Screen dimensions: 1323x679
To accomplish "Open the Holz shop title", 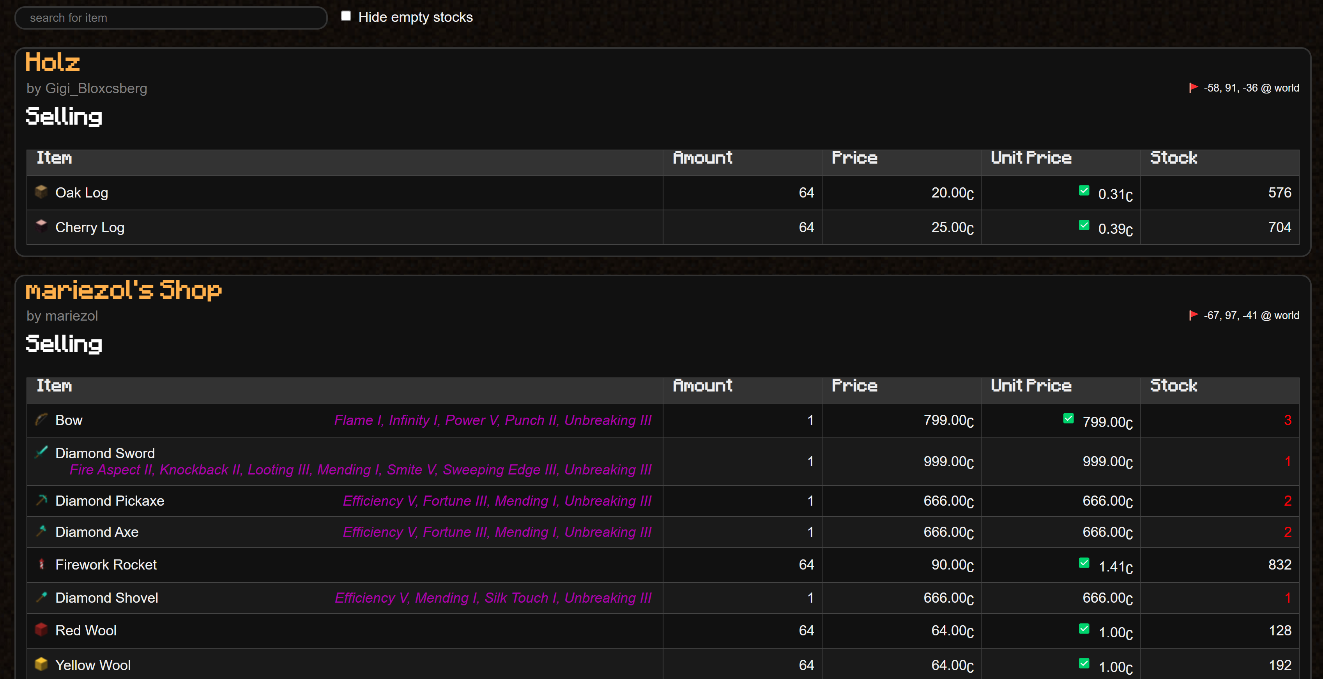I will [53, 62].
